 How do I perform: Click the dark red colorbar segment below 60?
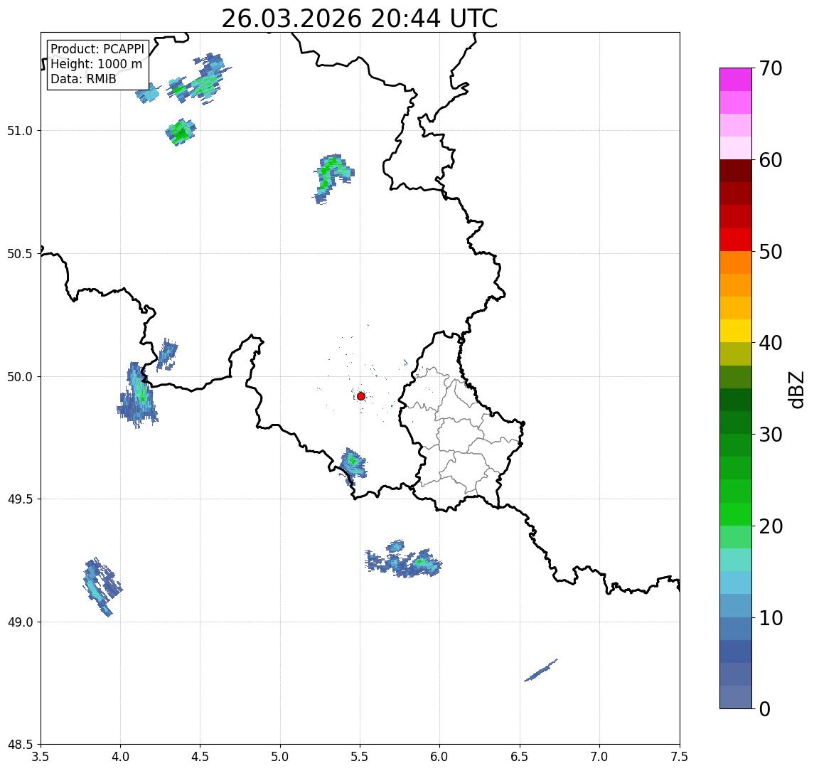click(x=736, y=171)
